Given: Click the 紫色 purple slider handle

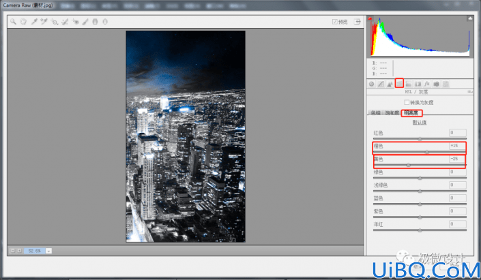Looking at the screenshot, I should tap(420, 217).
